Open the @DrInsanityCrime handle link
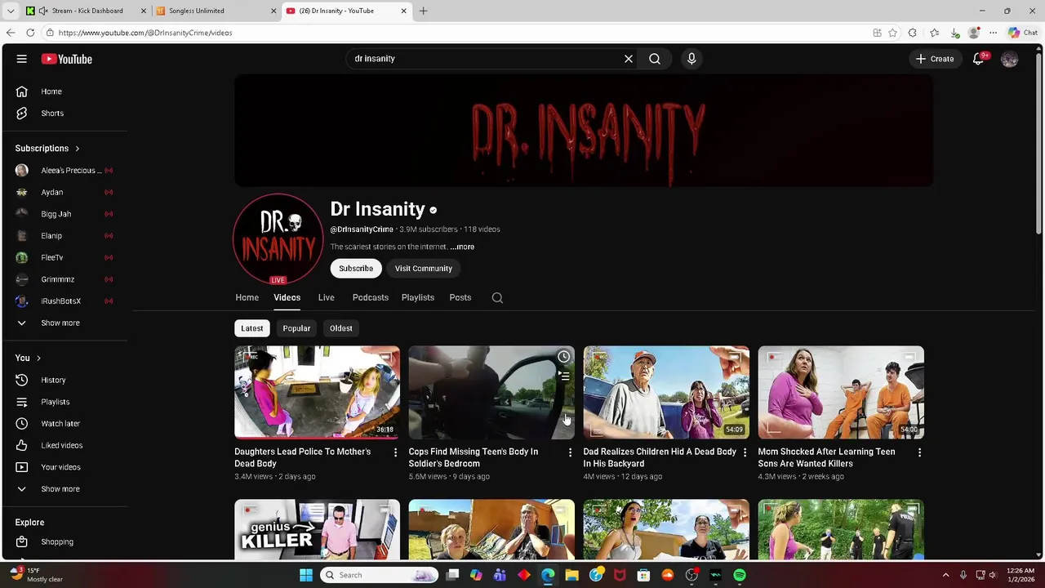Screen dimensions: 1045x588 tap(362, 229)
